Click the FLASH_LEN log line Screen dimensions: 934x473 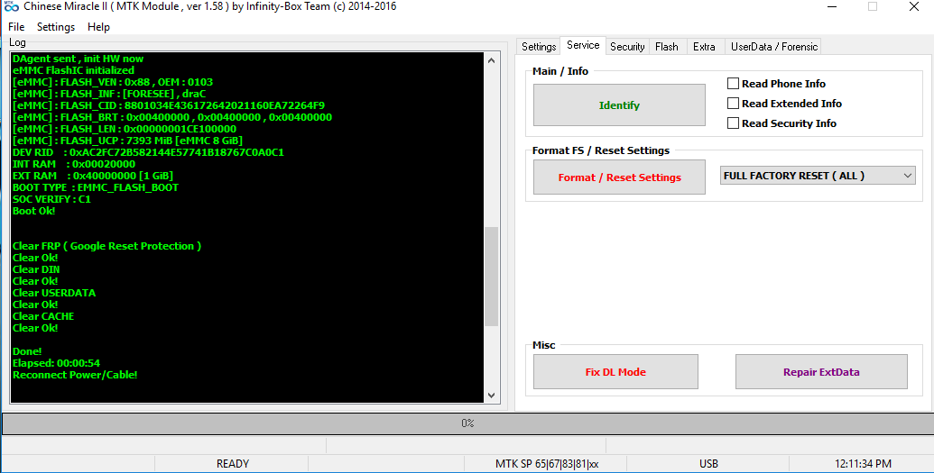[x=125, y=129]
